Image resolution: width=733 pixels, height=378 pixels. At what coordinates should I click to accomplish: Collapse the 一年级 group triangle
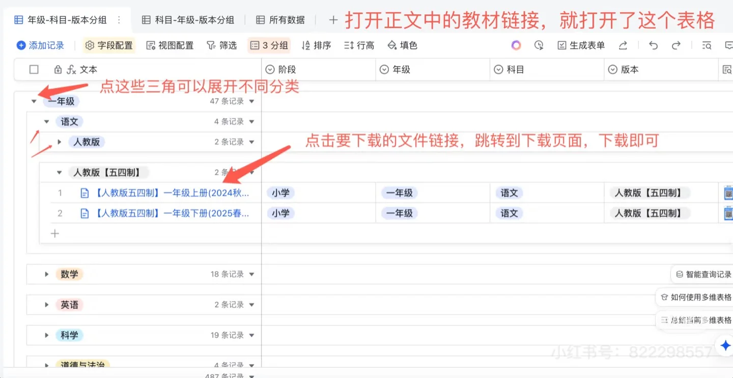[x=34, y=101]
